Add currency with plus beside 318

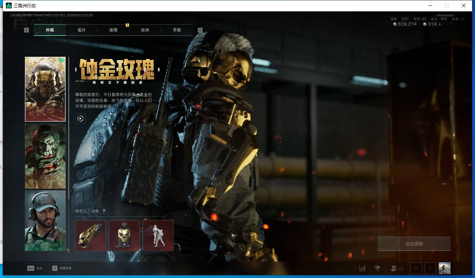click(439, 24)
